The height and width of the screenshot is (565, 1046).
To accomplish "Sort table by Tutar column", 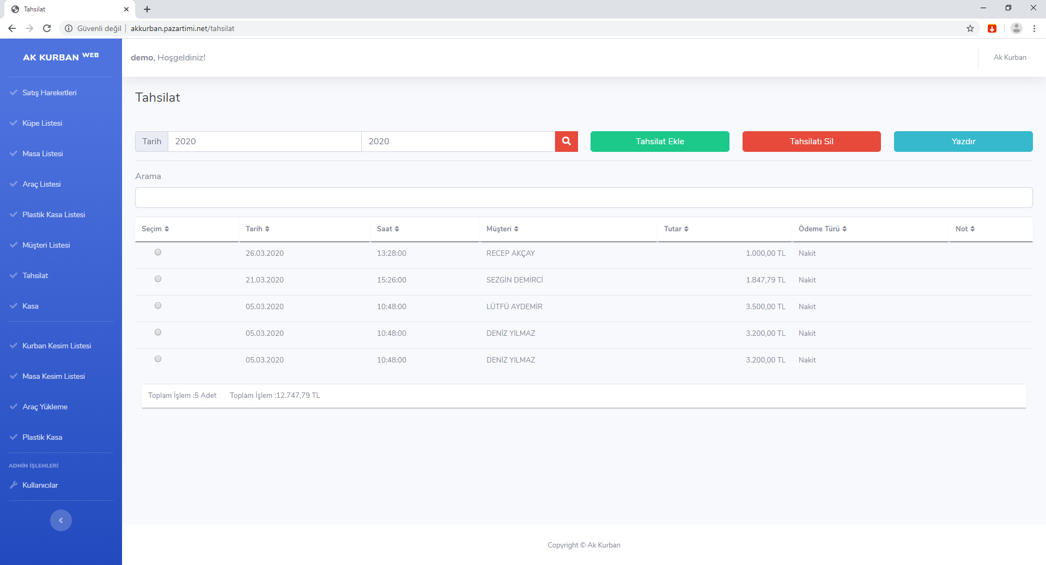I will tap(676, 229).
